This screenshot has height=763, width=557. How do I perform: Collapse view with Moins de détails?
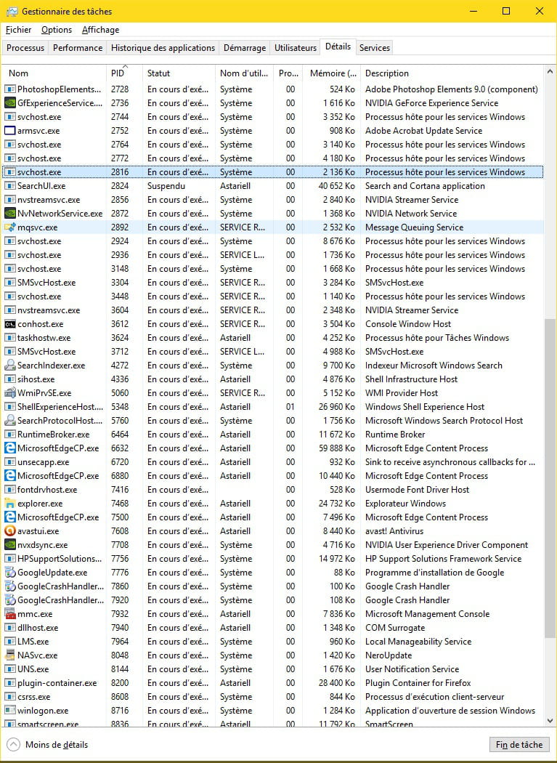pos(47,745)
